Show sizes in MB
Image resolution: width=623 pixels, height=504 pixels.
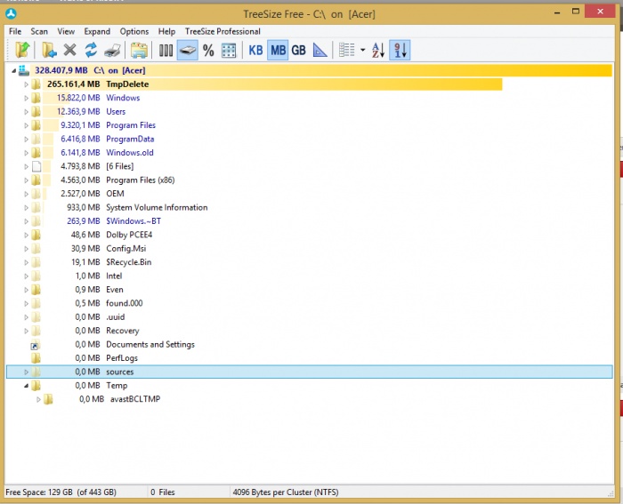[278, 51]
